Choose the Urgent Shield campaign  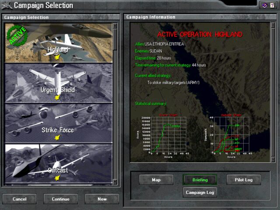click(x=58, y=83)
